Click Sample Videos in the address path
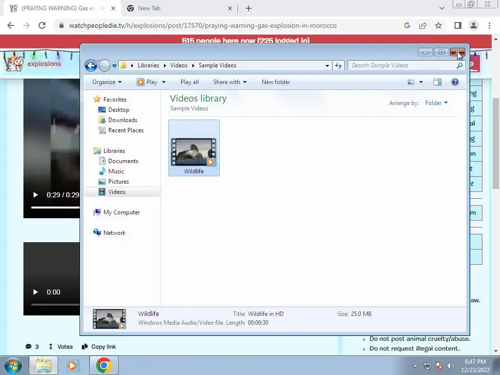Screen dimensions: 500x375 pos(217,65)
